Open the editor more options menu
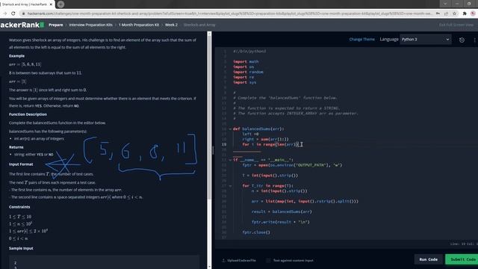 pos(475,40)
